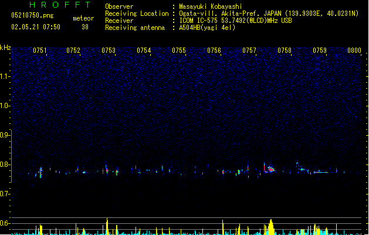Click the tallest yellow peak near 0753

point(107,226)
